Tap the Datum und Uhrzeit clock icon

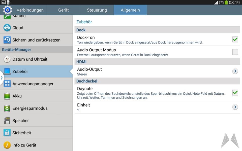7,59
